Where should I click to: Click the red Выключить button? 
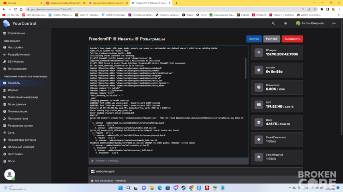(x=292, y=39)
